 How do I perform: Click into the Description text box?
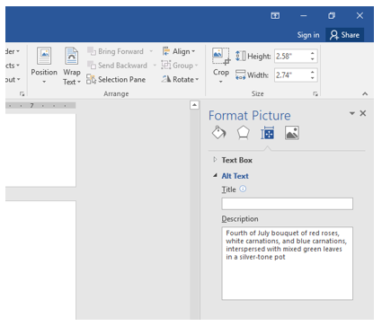coord(287,263)
